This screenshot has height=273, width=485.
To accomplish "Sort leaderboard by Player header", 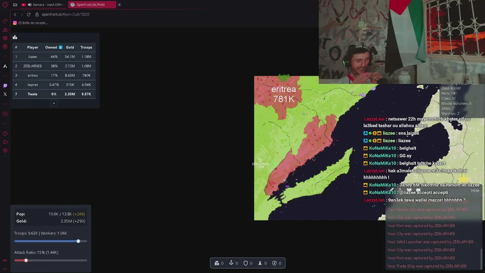I will tap(33, 47).
